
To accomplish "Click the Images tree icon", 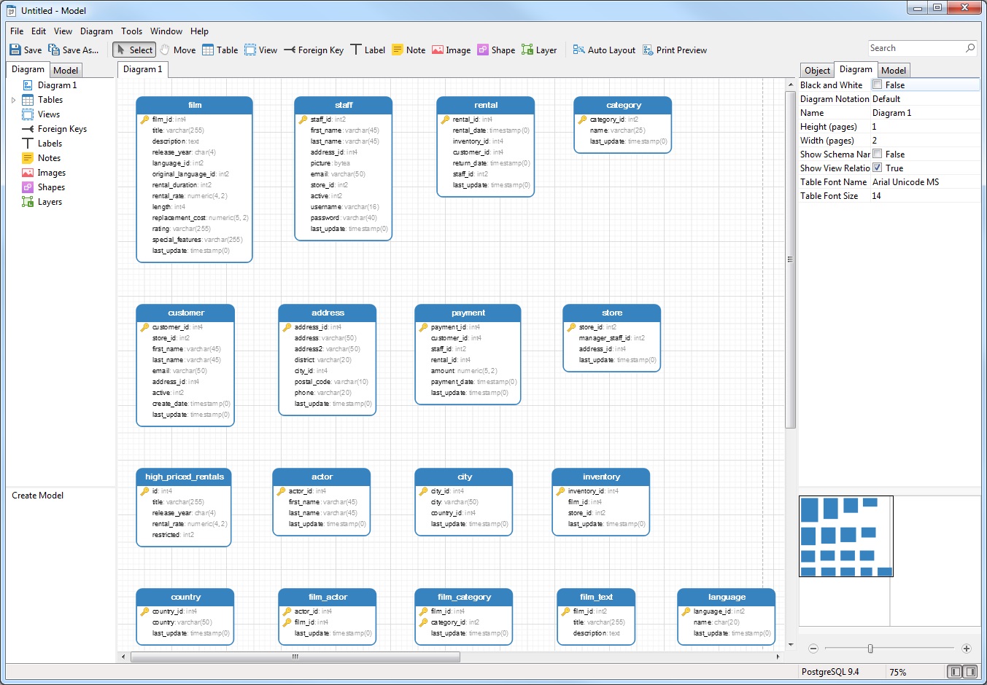I will click(x=28, y=173).
